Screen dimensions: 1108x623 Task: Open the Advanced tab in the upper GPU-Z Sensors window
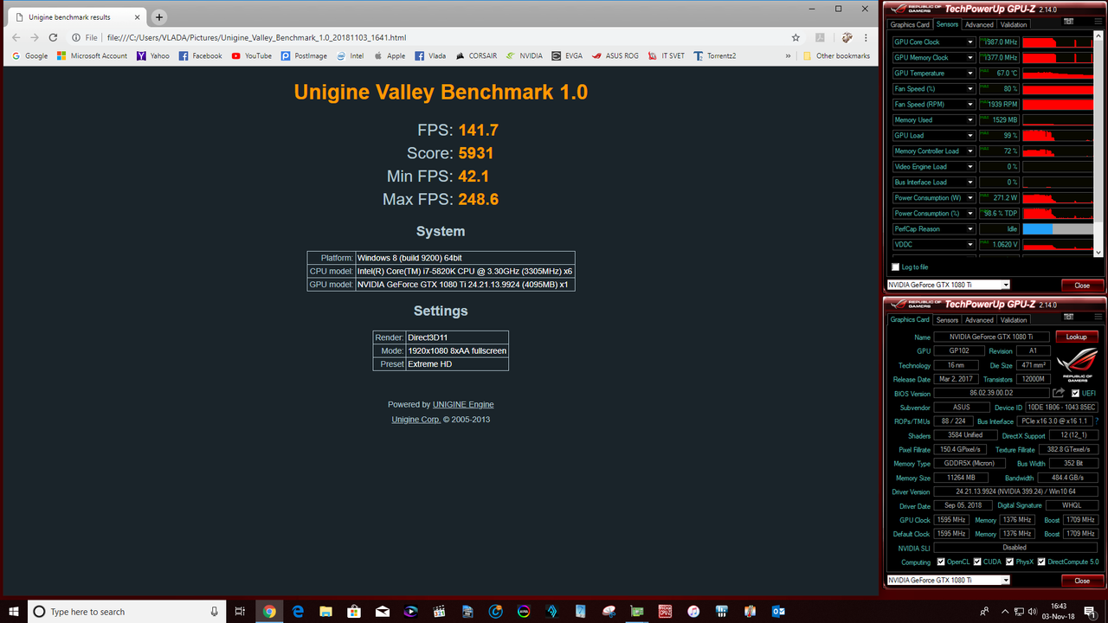click(979, 24)
